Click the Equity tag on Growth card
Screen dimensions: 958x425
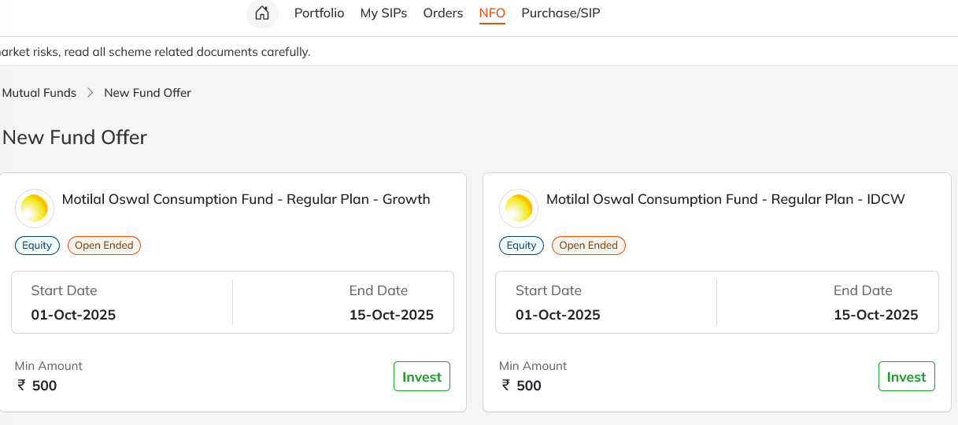[37, 246]
